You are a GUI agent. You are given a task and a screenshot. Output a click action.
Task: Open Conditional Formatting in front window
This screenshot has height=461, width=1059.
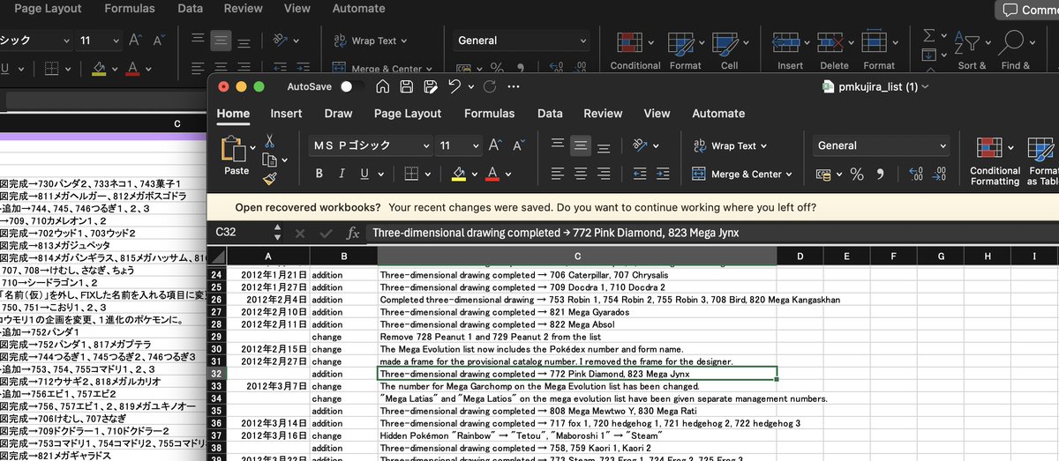click(x=995, y=161)
